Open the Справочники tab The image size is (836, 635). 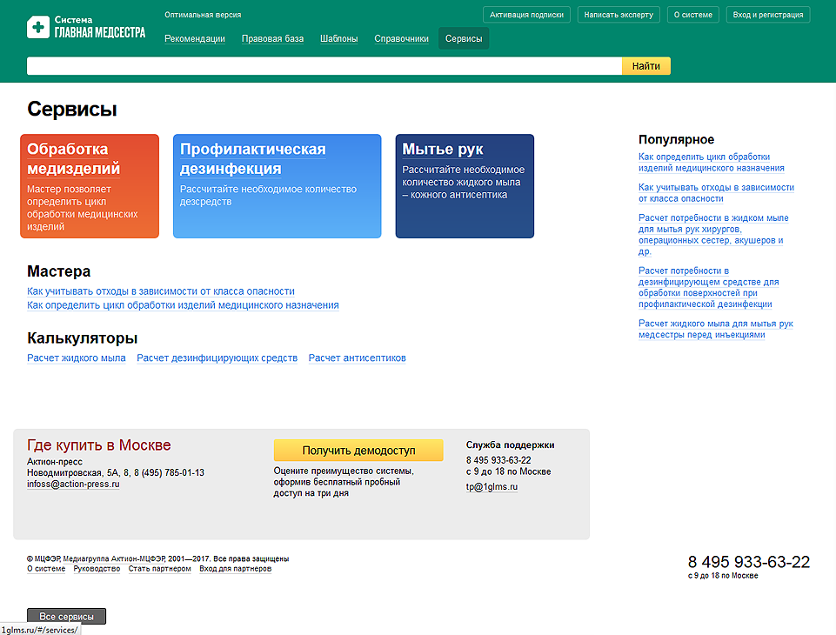[401, 39]
